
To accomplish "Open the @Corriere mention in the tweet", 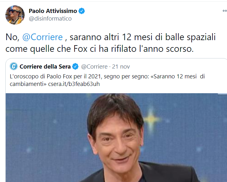I will point(42,37).
